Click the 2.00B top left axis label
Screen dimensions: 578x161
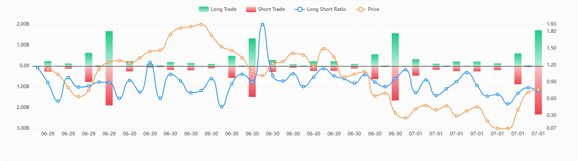point(22,24)
